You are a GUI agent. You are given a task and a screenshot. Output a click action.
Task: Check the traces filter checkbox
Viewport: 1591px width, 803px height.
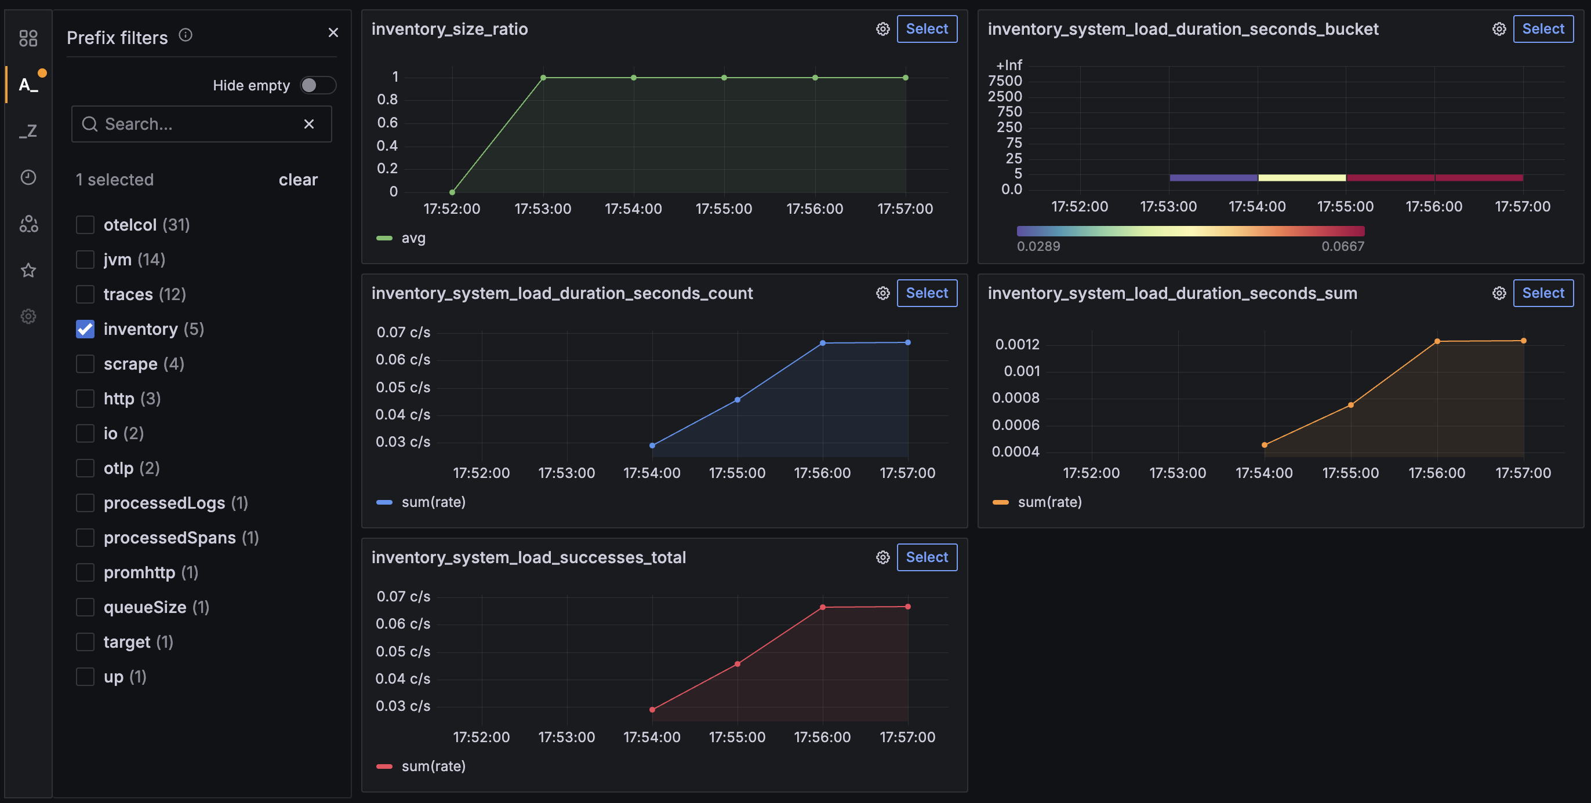point(85,294)
